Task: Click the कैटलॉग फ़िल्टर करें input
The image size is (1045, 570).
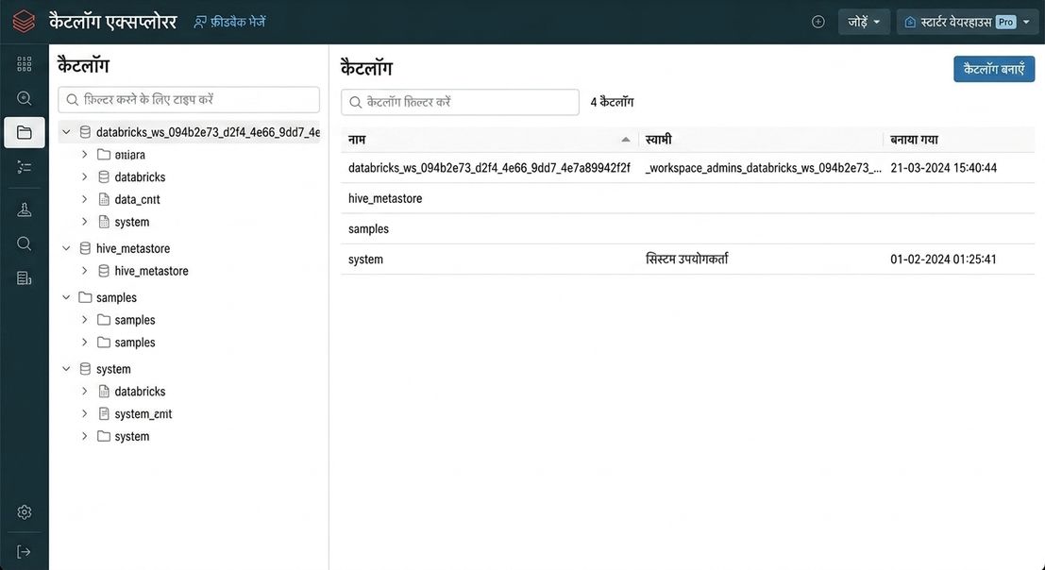Action: tap(460, 103)
